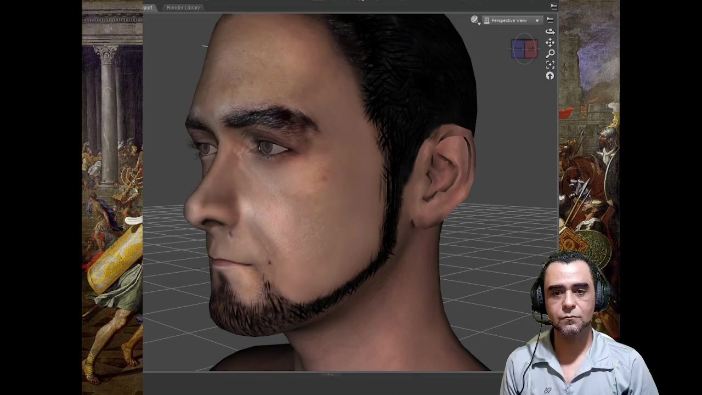
Task: Open the viewport options menu icon
Action: coord(550,20)
